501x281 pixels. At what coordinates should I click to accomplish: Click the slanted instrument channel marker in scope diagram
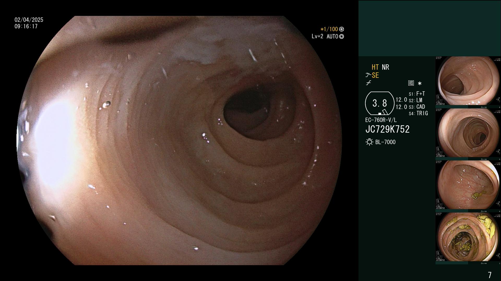(385, 112)
